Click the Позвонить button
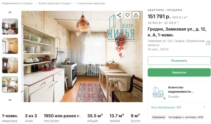The image size is (211, 124). [179, 61]
